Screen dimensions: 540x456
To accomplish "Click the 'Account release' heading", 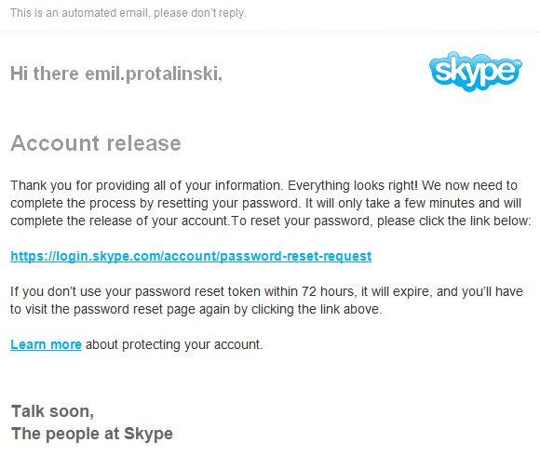I will click(x=96, y=142).
